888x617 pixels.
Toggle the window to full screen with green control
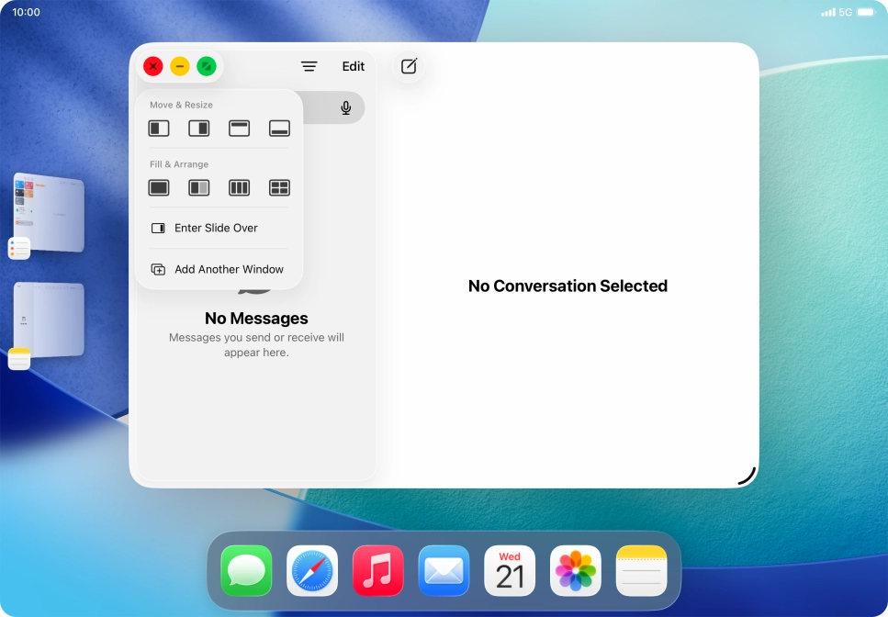coord(206,65)
